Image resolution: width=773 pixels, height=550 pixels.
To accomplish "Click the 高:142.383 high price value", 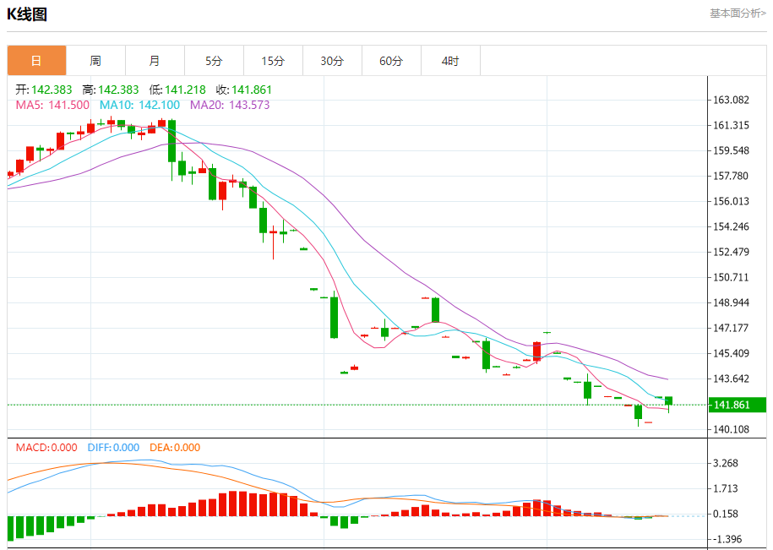I will coord(111,90).
